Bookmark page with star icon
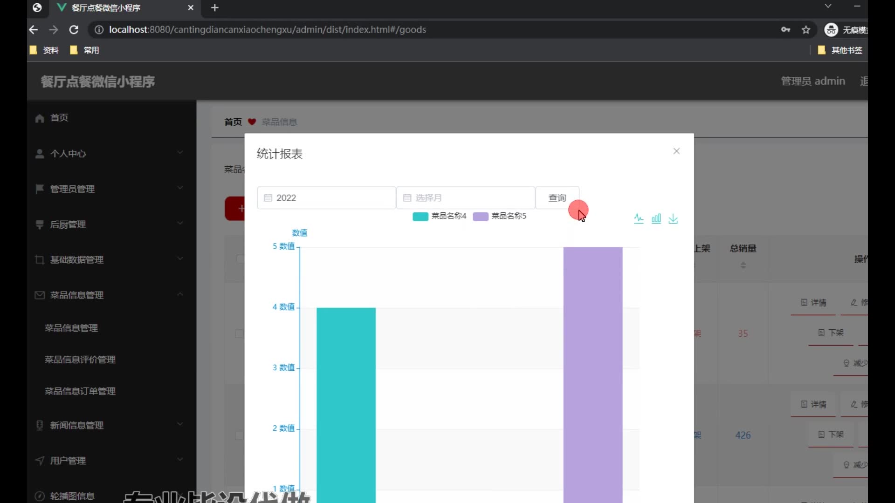This screenshot has width=895, height=503. (806, 30)
